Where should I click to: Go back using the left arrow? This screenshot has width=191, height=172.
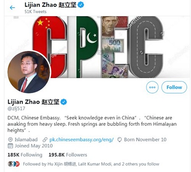[x=12, y=8]
